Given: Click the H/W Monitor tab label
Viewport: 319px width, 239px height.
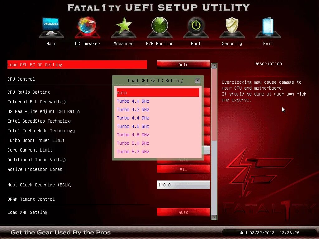Looking at the screenshot, I should click(x=160, y=44).
